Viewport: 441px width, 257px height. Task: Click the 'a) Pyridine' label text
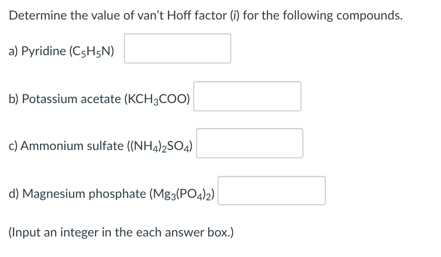click(38, 51)
